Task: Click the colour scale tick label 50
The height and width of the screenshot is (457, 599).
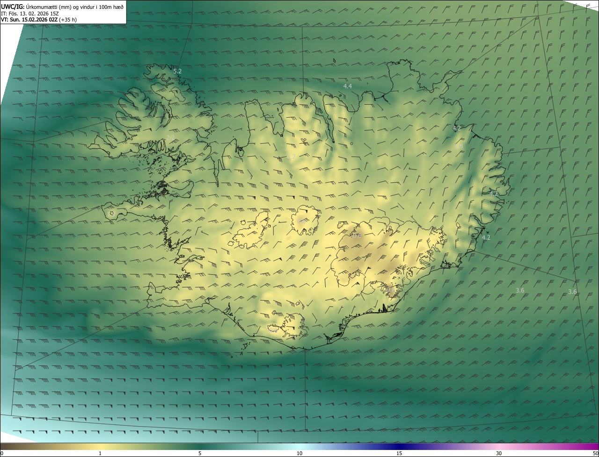Action: (595, 453)
